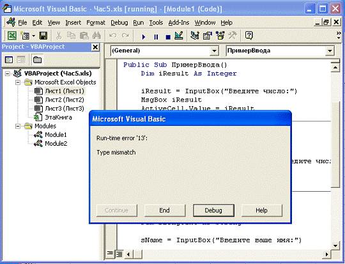
Task: Click the Insert UserForm toolbar icon
Action: pyautogui.click(x=25, y=35)
